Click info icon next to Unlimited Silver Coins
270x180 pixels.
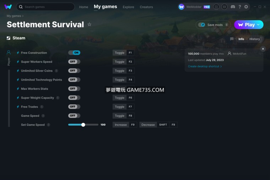tap(56, 71)
